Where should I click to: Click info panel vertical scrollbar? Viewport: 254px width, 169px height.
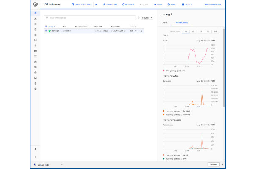pos(224,68)
